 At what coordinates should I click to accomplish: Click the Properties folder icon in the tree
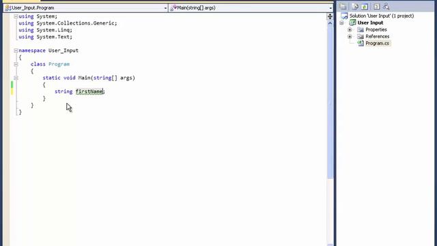(361, 29)
